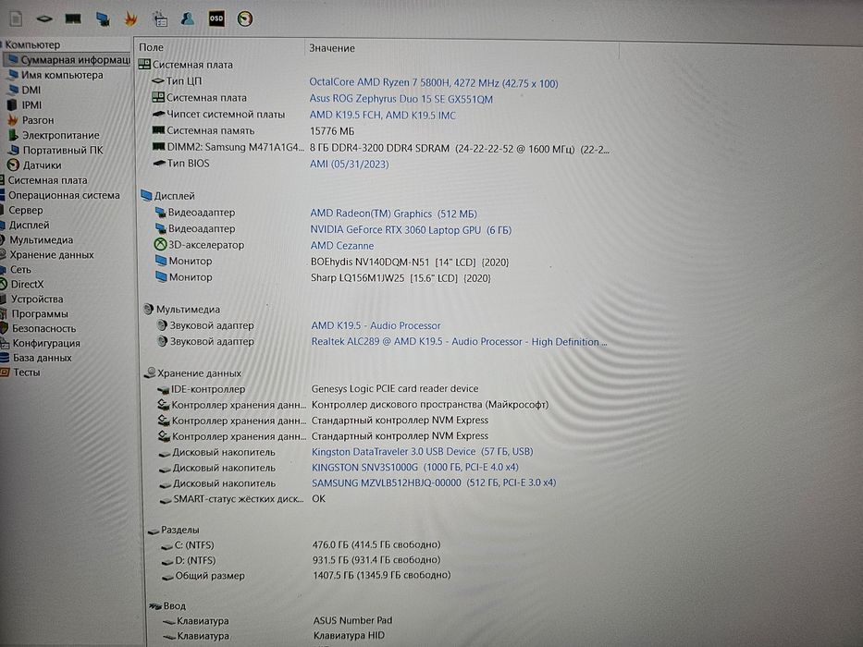The image size is (863, 647).
Task: Open OctalCore AMD Ryzen 7 5800H link
Action: (x=433, y=82)
